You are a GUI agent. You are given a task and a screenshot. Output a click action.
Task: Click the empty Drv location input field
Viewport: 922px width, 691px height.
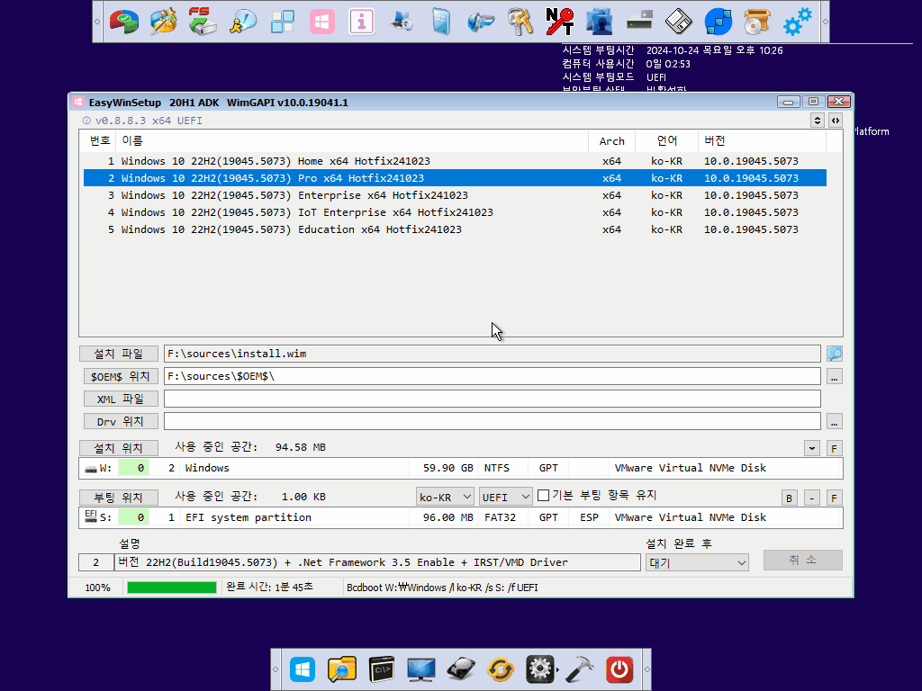(x=493, y=421)
